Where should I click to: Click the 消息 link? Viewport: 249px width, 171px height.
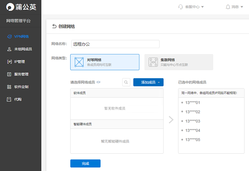(x=235, y=7)
